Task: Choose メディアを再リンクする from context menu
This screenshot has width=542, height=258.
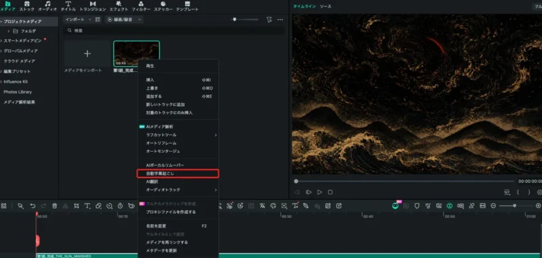Action: [x=178, y=242]
